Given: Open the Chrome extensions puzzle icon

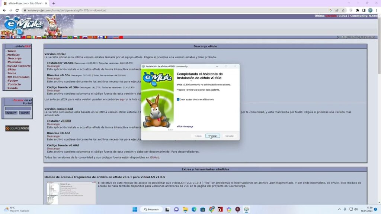Looking at the screenshot, I should [x=358, y=10].
